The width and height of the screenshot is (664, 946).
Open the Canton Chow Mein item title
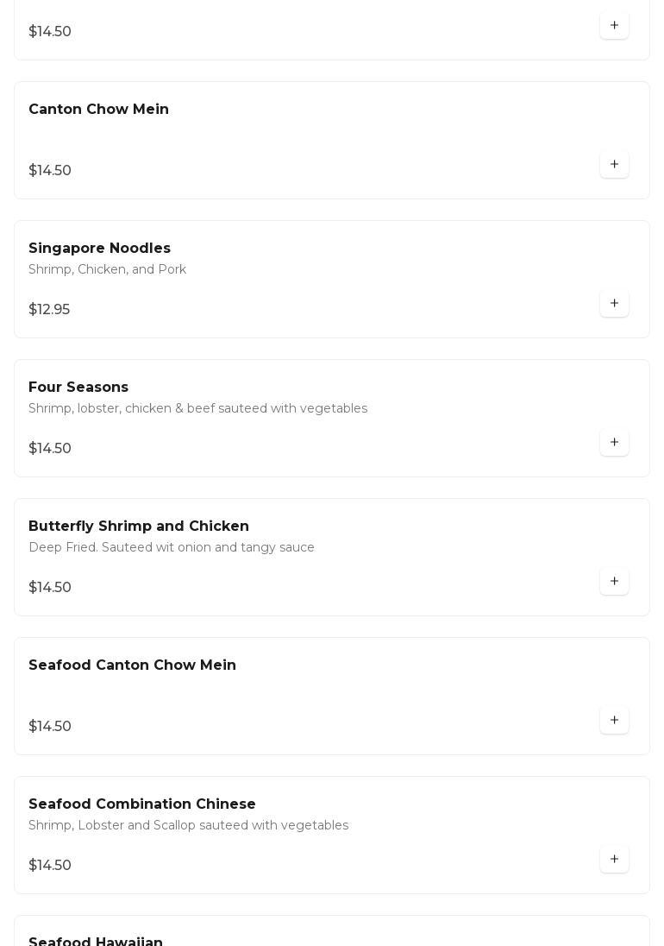tap(99, 110)
